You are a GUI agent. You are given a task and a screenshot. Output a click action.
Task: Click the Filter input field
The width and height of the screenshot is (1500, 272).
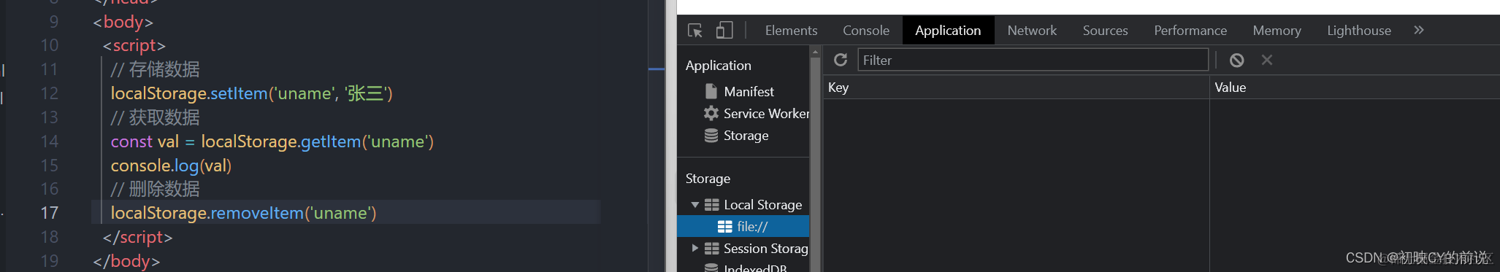pyautogui.click(x=1033, y=60)
